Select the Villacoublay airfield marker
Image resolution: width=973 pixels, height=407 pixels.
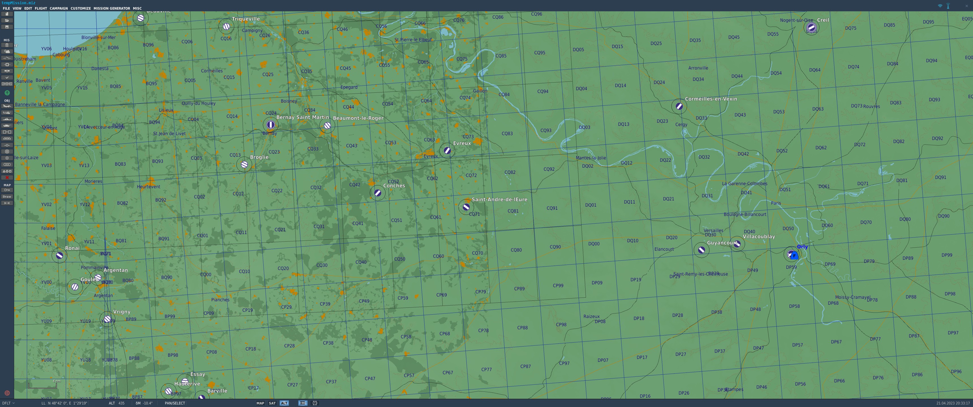[737, 244]
